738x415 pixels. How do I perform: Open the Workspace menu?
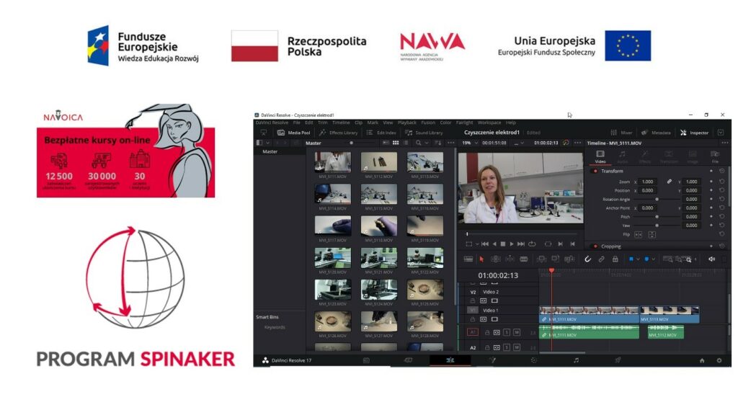point(489,122)
